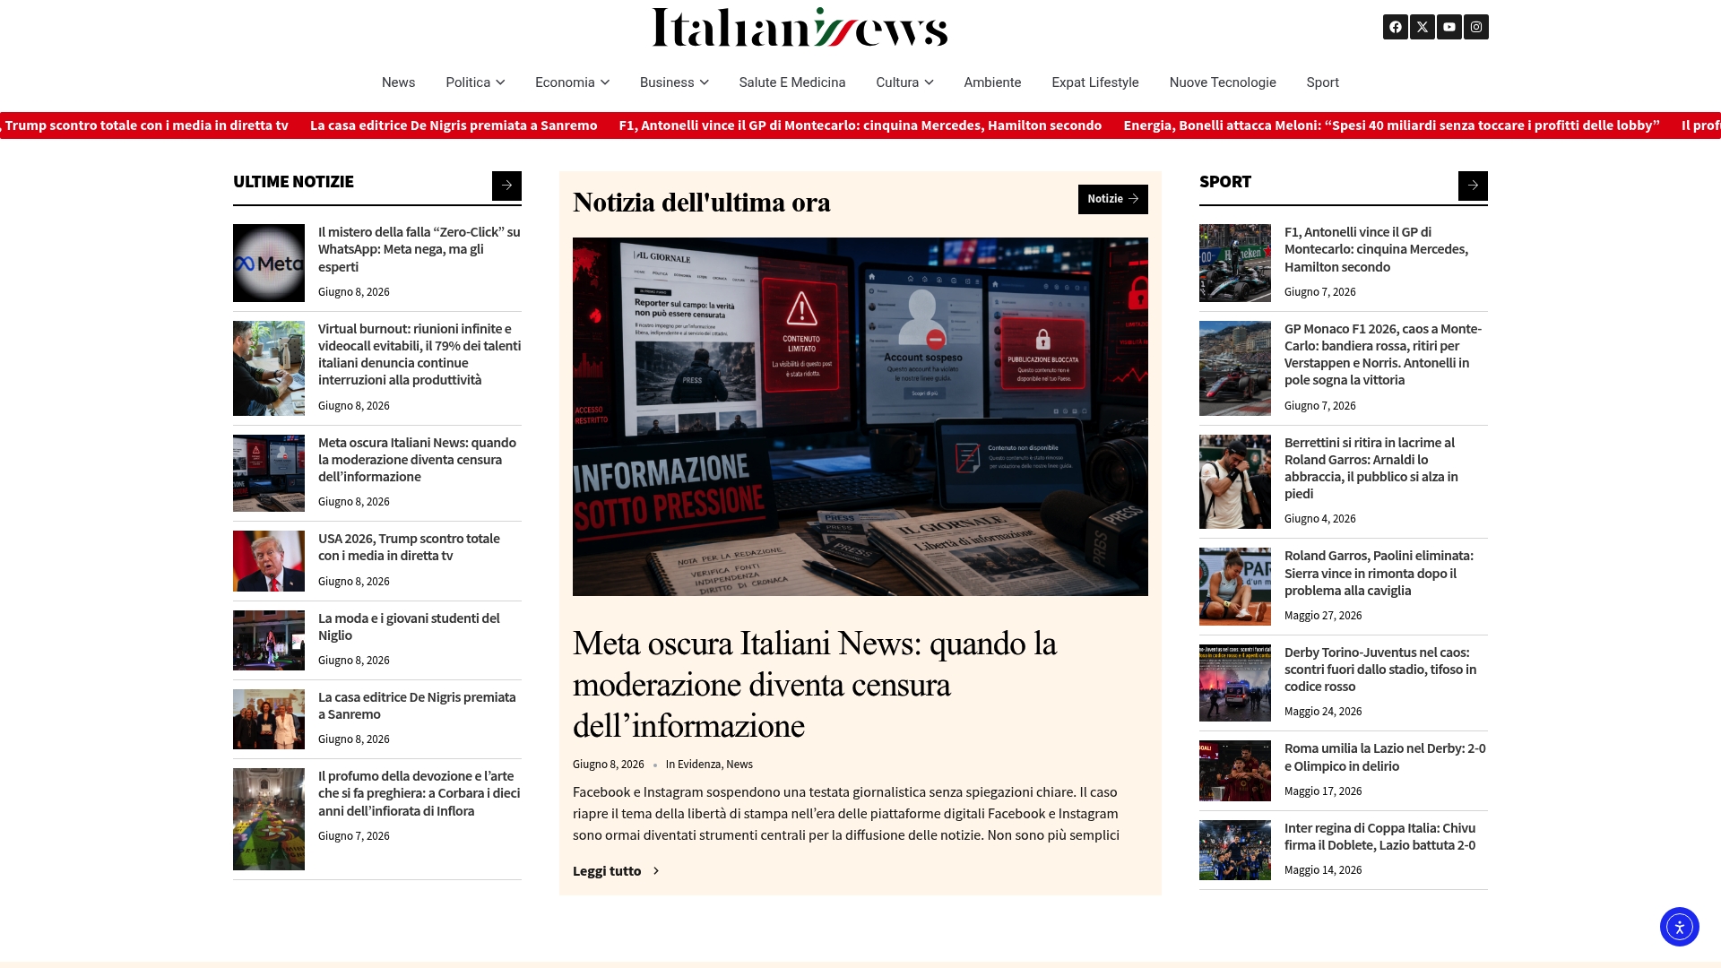Open the Inter Coppa Italia thumbnail

coord(1235,851)
